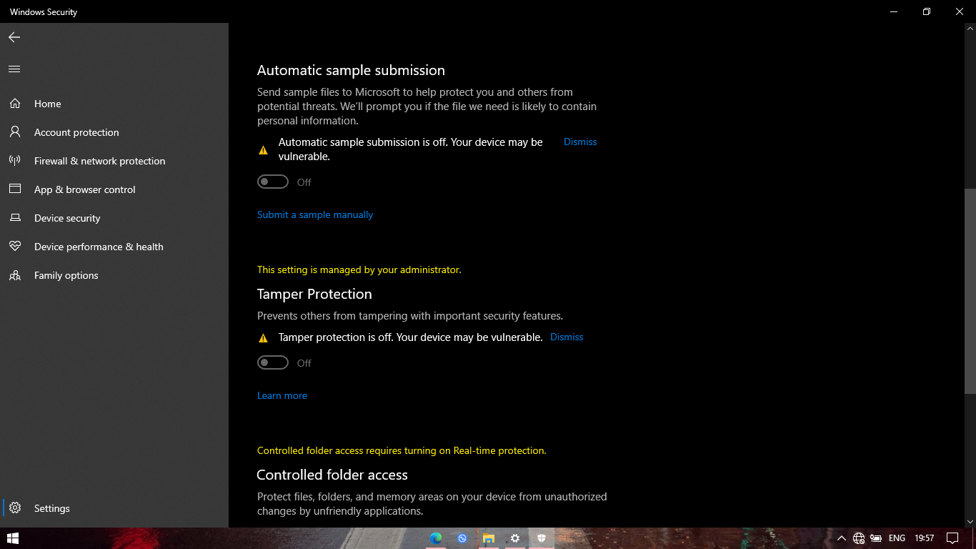Click the Windows Security shield taskbar icon

coord(542,538)
